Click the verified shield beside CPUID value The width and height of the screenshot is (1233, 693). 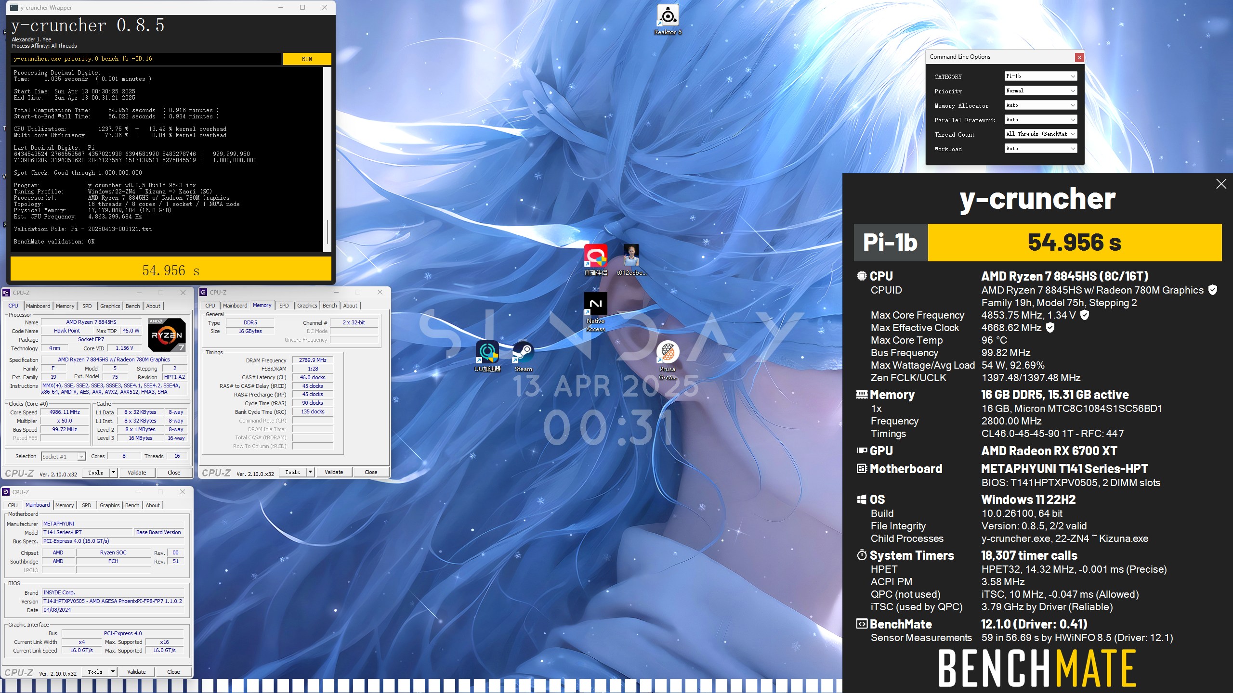(1213, 290)
